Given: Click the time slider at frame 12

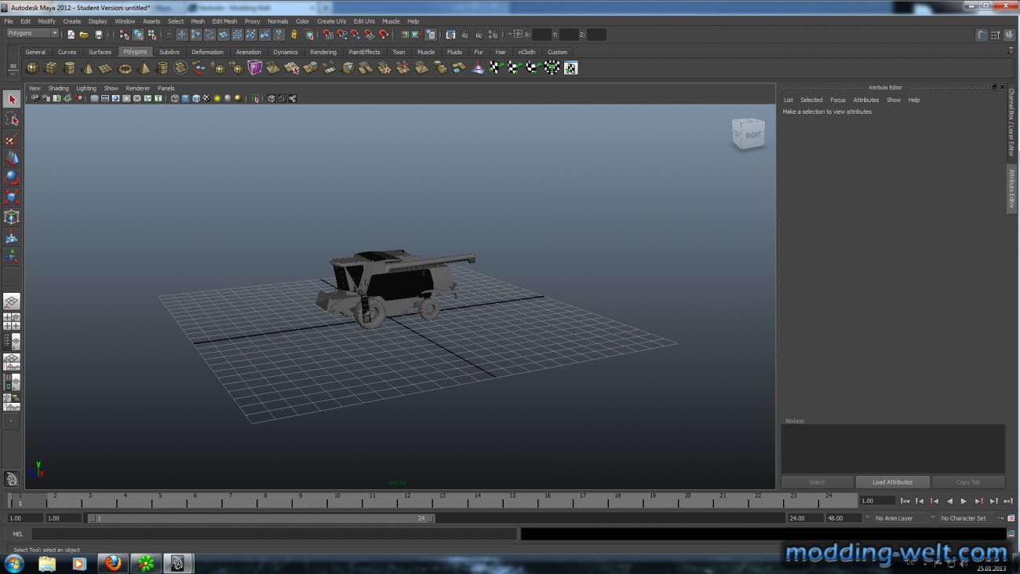Looking at the screenshot, I should (406, 500).
